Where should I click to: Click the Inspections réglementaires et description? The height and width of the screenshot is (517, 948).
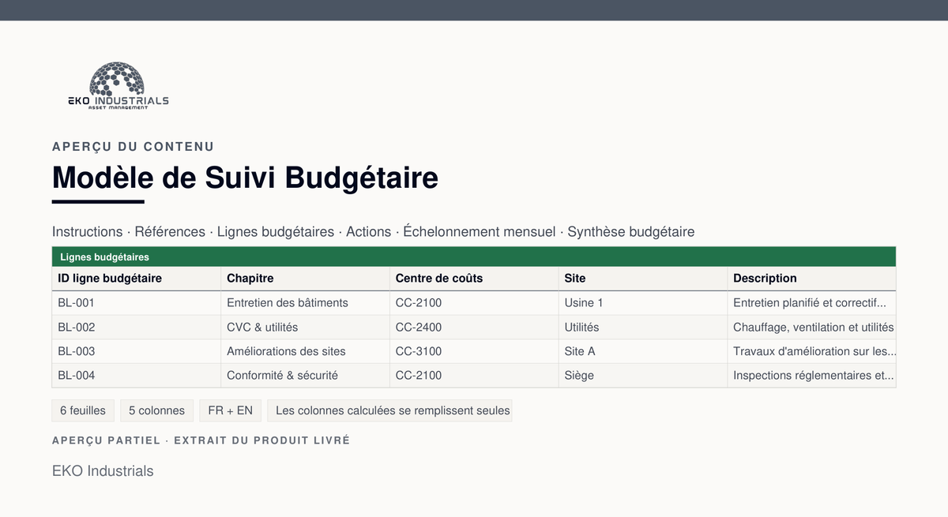click(x=812, y=376)
